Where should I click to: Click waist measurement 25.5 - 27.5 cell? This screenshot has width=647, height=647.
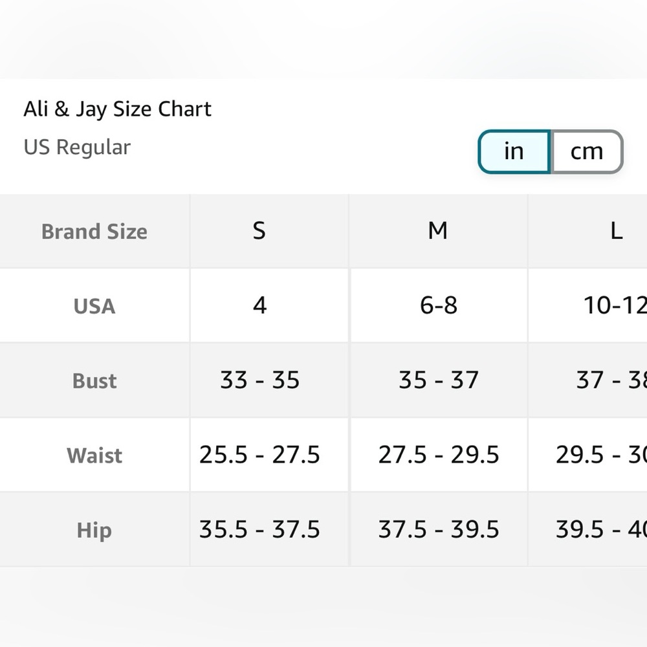point(269,455)
